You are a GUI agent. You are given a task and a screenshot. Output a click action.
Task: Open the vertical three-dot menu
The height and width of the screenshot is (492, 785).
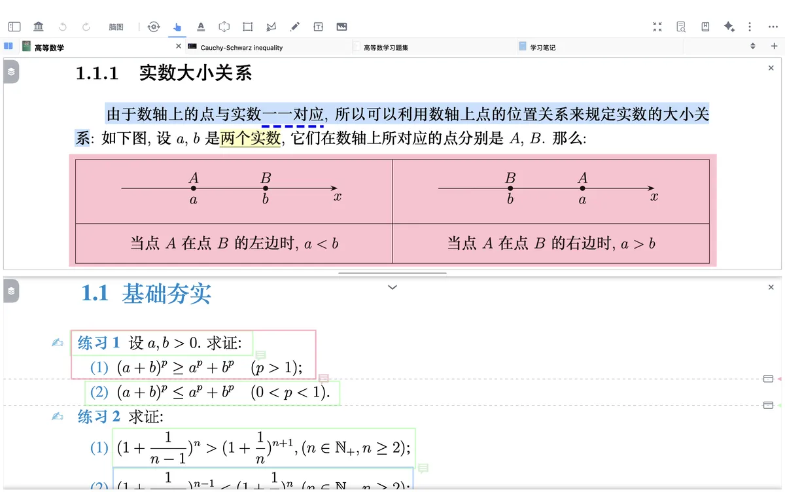(x=750, y=27)
